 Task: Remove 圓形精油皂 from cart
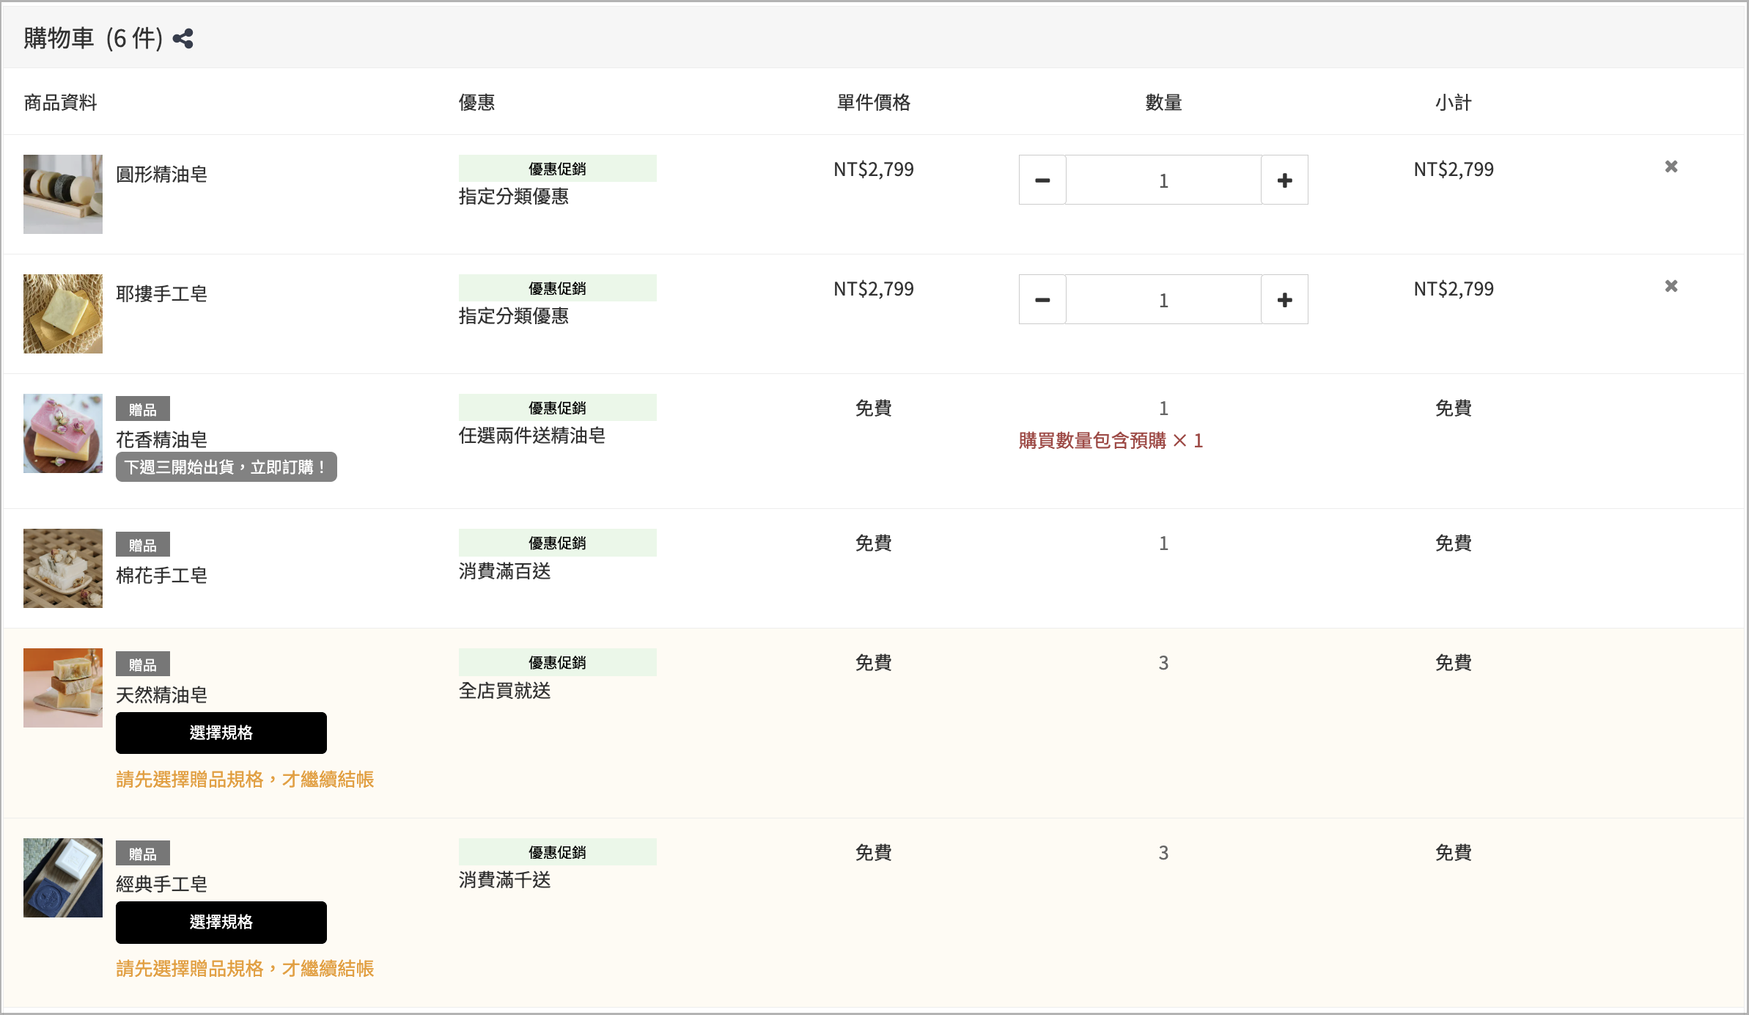1671,166
